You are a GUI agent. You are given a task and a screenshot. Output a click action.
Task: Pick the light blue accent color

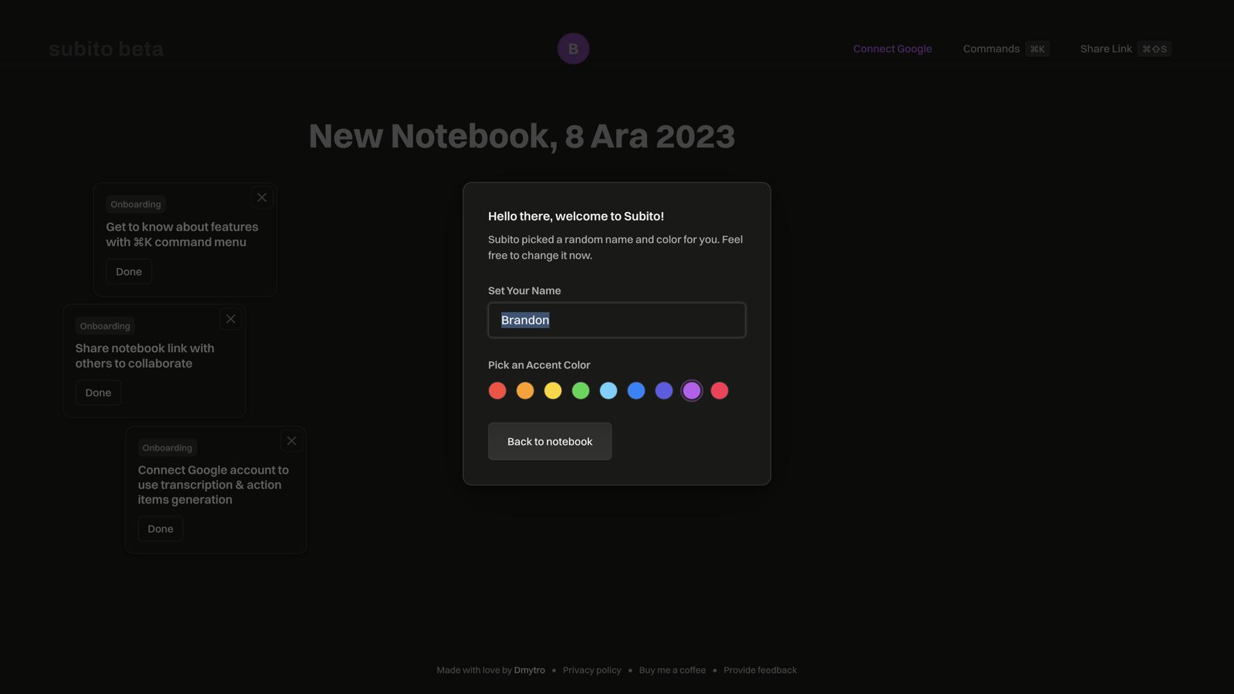[x=609, y=391]
